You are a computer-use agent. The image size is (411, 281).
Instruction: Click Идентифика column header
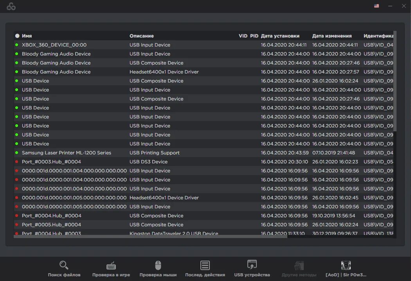coord(378,36)
